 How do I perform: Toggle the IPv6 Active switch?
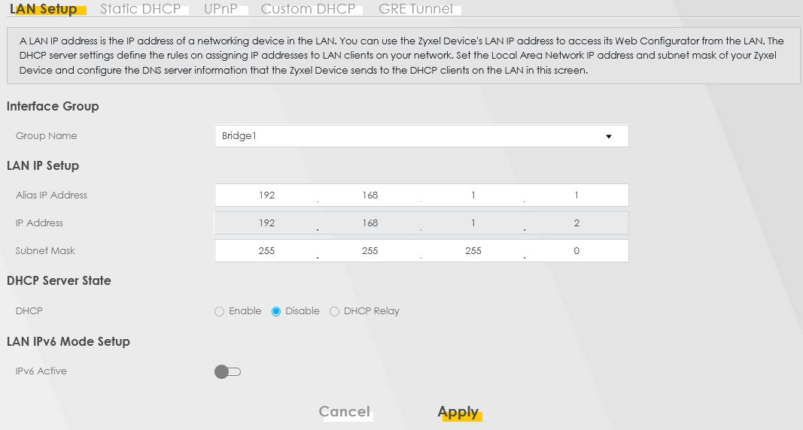(227, 371)
